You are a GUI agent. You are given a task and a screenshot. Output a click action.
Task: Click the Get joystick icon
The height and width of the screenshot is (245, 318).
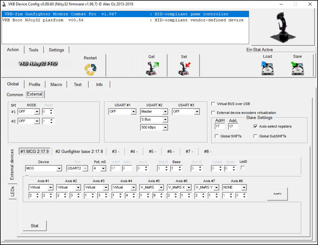tap(152, 69)
